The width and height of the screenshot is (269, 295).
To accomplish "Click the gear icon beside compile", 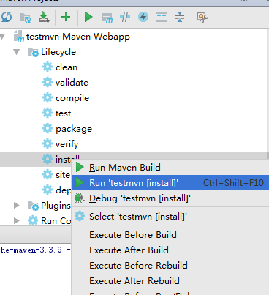I will click(48, 98).
